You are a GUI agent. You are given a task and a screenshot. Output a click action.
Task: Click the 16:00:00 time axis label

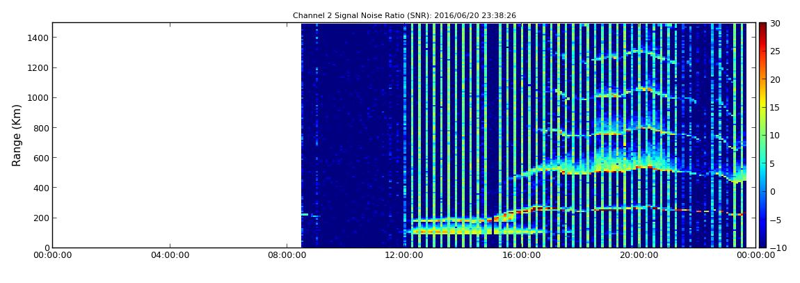(x=521, y=255)
